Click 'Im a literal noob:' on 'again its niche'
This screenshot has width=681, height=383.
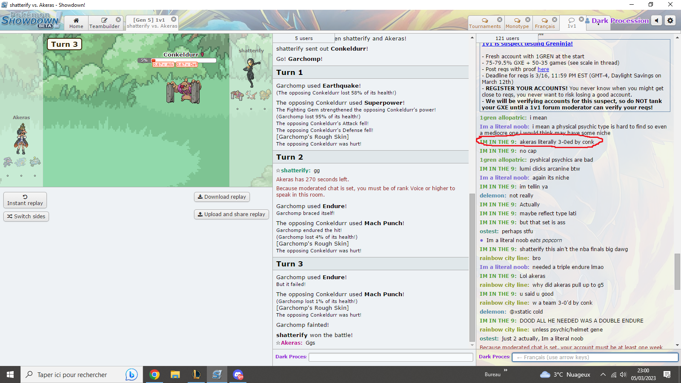click(504, 177)
